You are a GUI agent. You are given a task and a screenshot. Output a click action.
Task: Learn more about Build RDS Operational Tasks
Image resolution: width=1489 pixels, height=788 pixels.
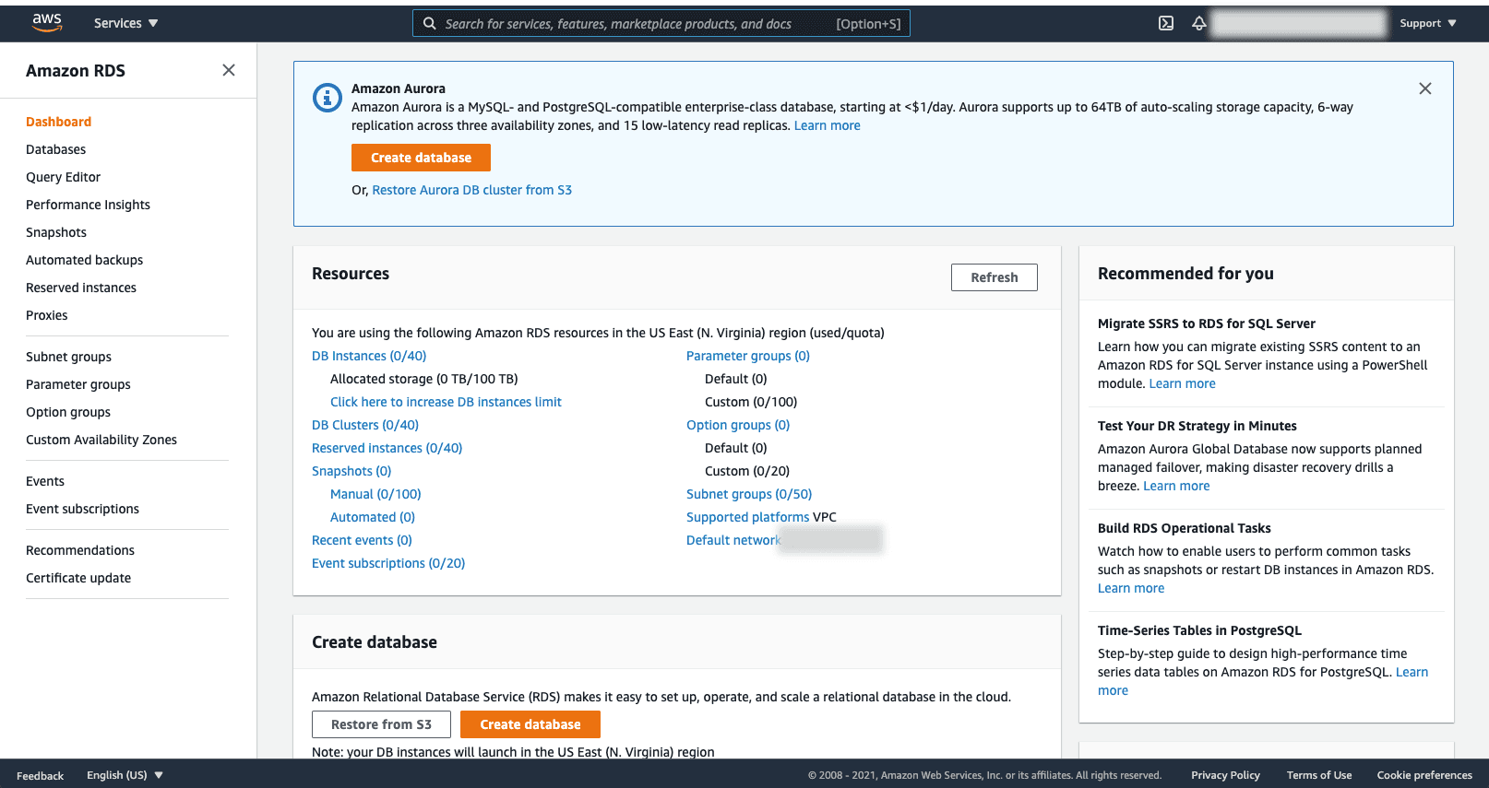[x=1131, y=588]
